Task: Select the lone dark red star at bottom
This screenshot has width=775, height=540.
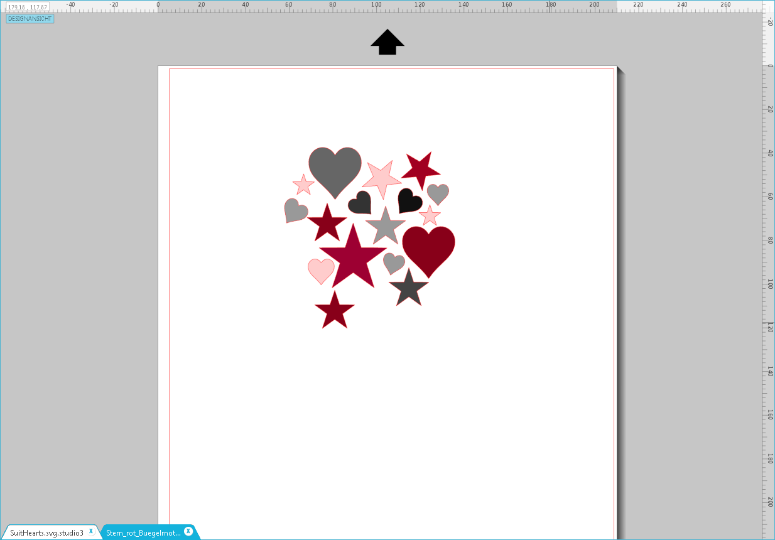Action: click(x=333, y=310)
